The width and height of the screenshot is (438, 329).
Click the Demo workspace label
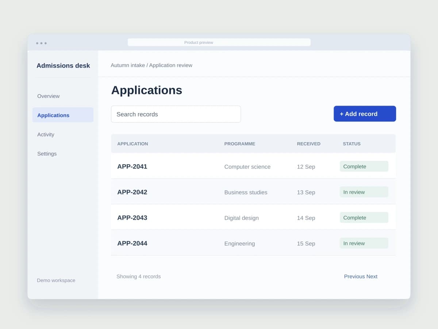click(56, 280)
